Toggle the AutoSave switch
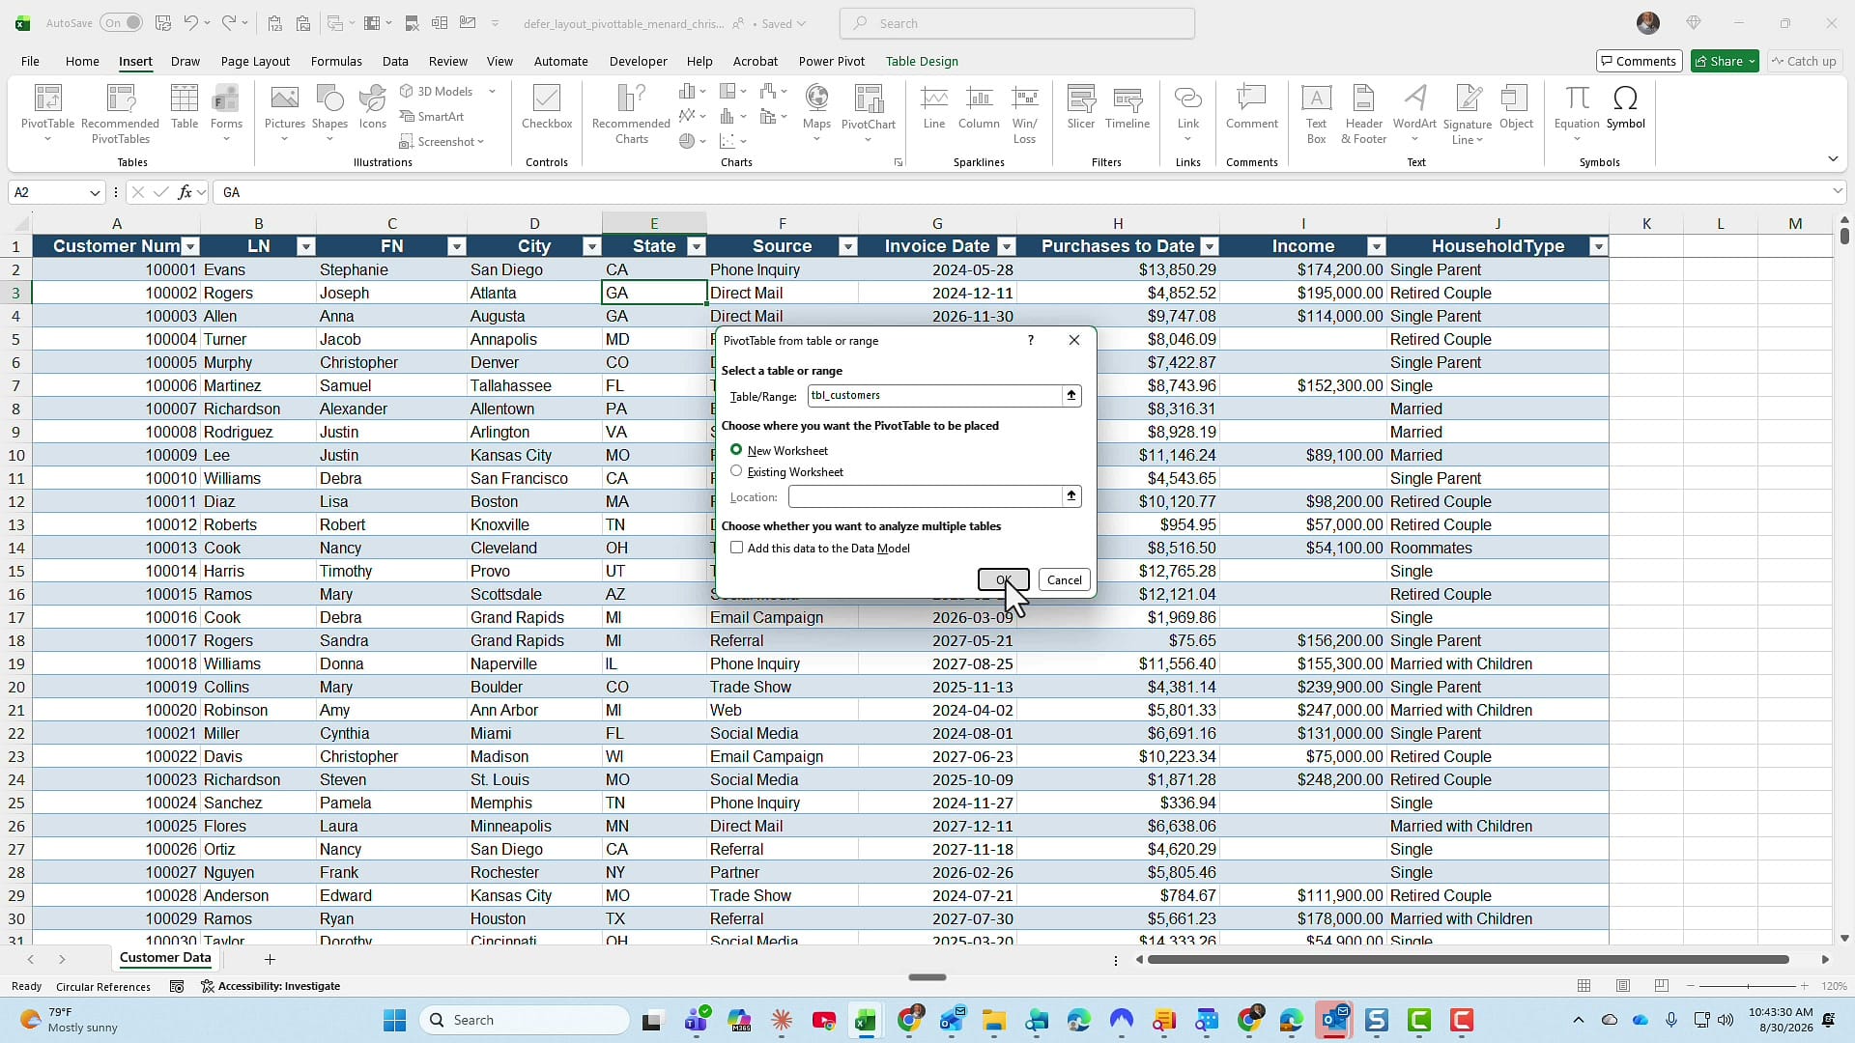1855x1043 pixels. [x=121, y=23]
